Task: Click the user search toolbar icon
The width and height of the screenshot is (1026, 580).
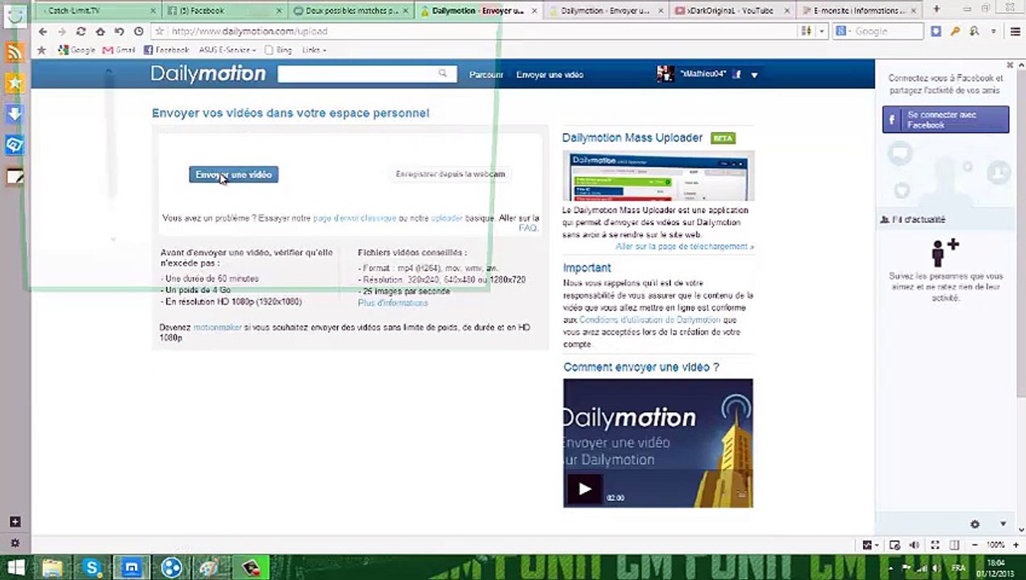Action: (x=974, y=31)
